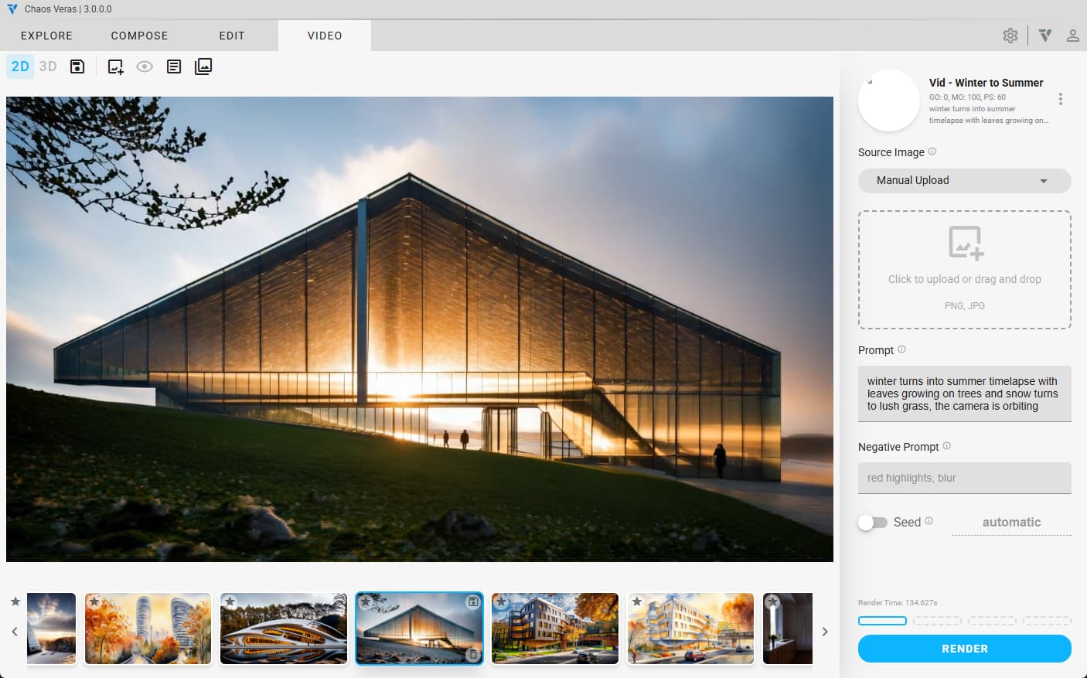The image size is (1087, 678).
Task: Select the first render progress slot bar
Action: pos(882,621)
